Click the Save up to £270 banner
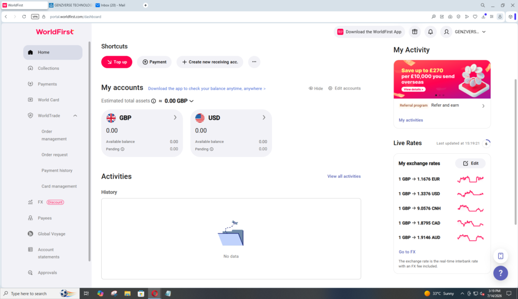Image resolution: width=518 pixels, height=299 pixels. click(x=442, y=79)
